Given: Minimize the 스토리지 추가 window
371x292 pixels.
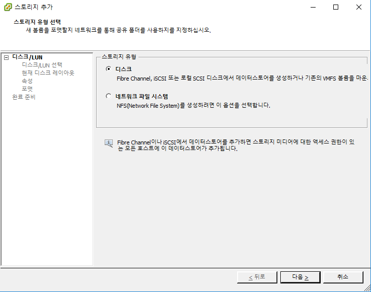Looking at the screenshot, I should click(x=313, y=8).
